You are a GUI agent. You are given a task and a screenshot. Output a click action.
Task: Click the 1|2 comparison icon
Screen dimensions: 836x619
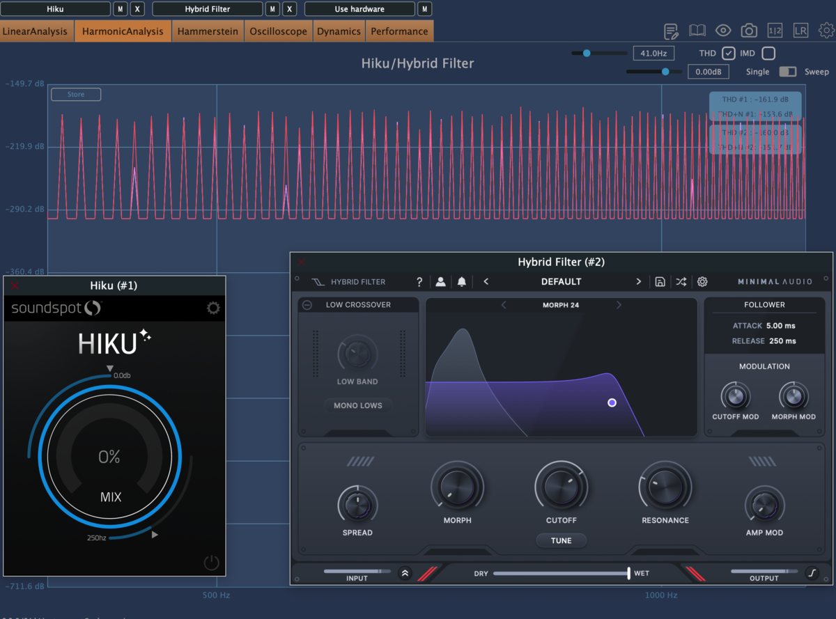coord(775,31)
